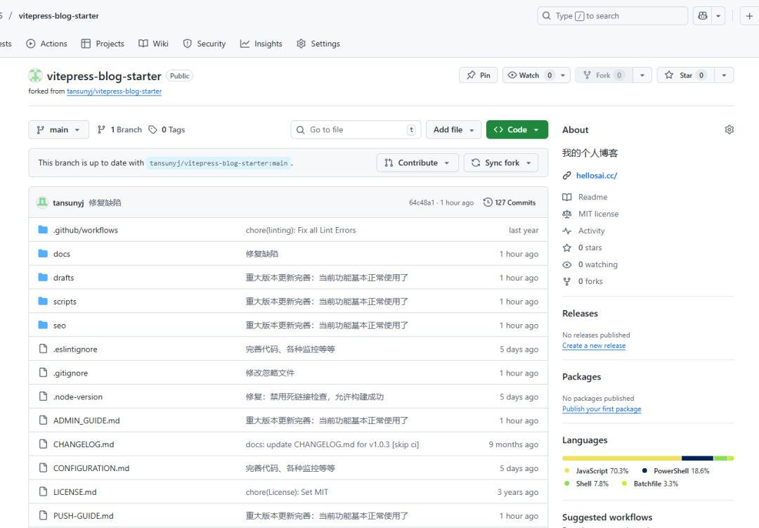The width and height of the screenshot is (759, 528).
Task: Click the Go to file search field
Action: point(355,130)
